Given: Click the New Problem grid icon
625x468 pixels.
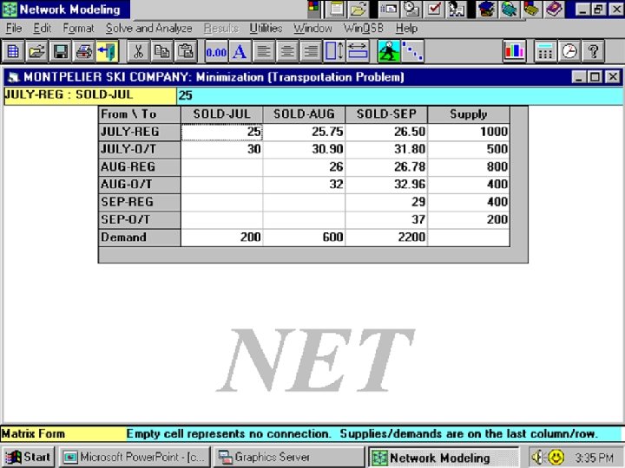Looking at the screenshot, I should [13, 51].
